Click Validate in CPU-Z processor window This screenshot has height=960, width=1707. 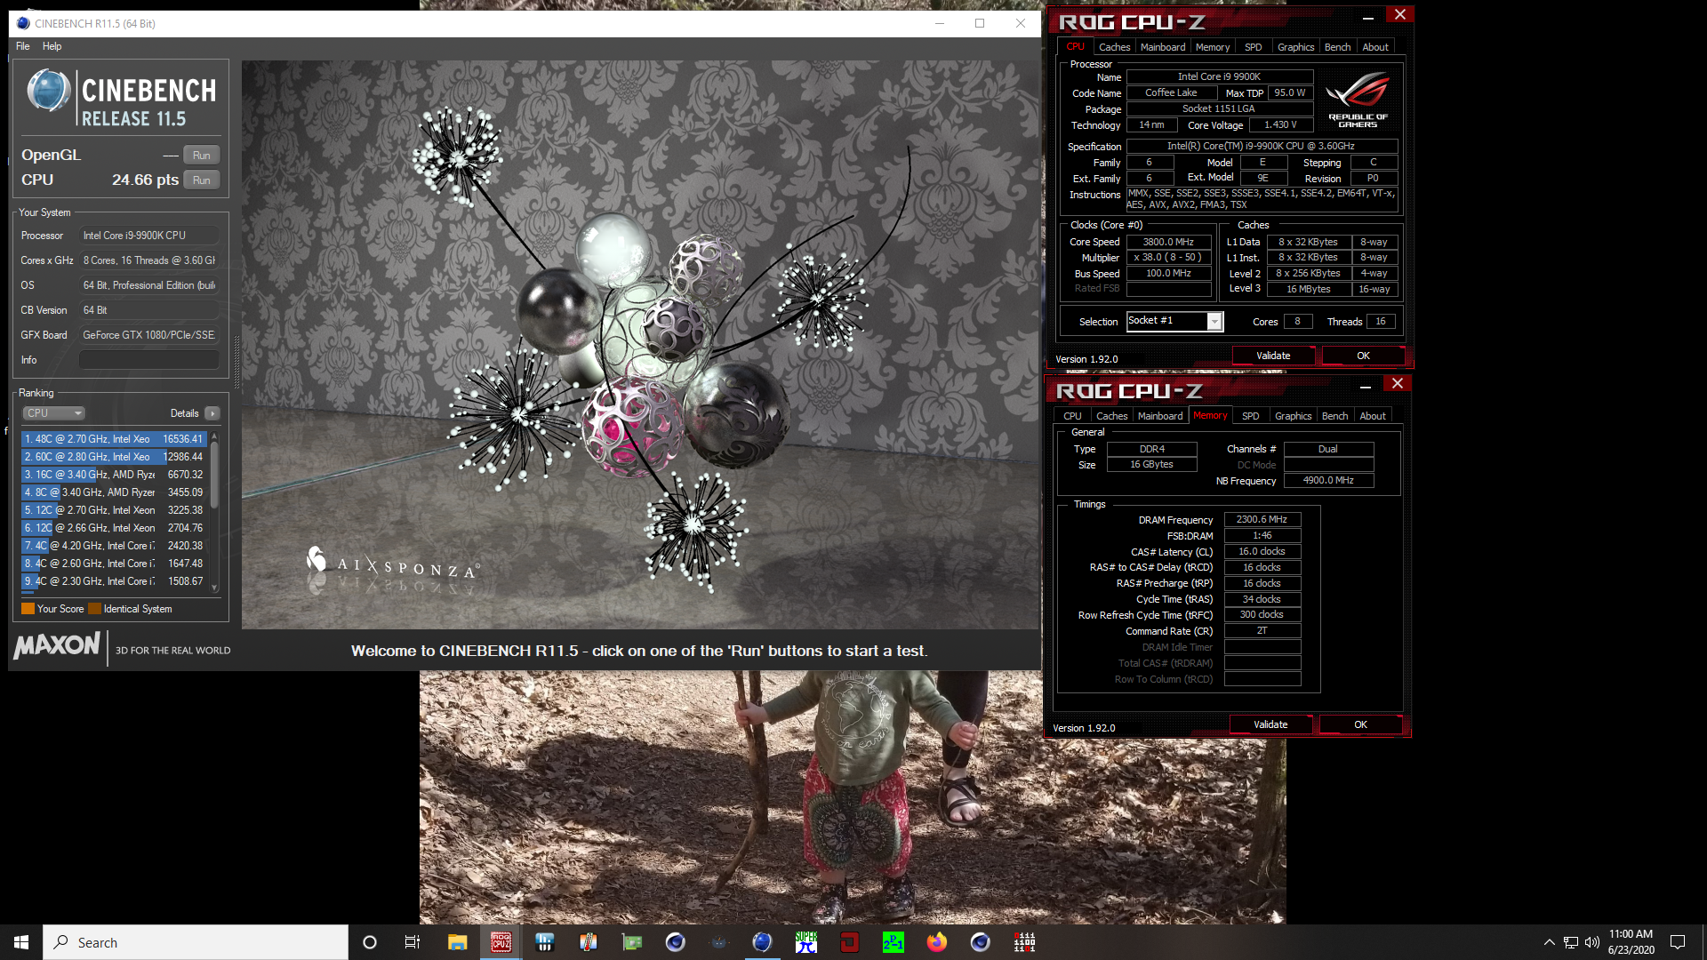pyautogui.click(x=1273, y=356)
